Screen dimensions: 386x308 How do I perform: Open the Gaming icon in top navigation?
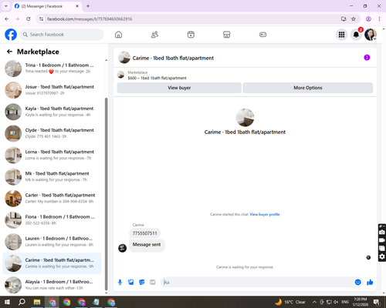coord(262,35)
